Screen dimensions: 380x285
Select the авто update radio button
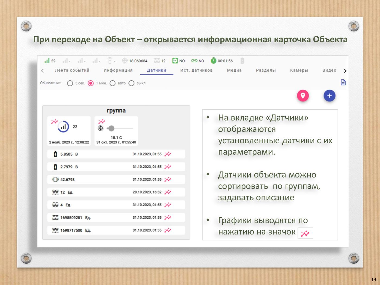coord(113,83)
